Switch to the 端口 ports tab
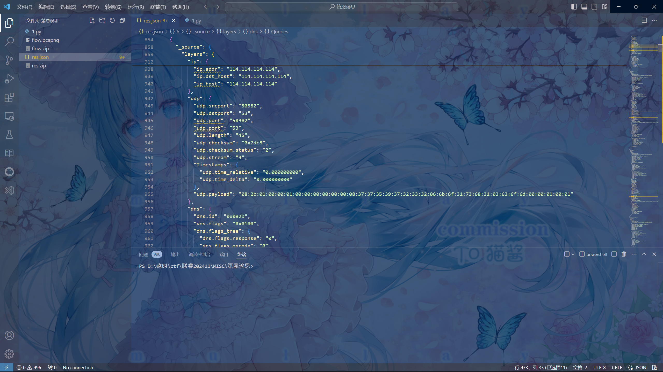 [x=224, y=254]
